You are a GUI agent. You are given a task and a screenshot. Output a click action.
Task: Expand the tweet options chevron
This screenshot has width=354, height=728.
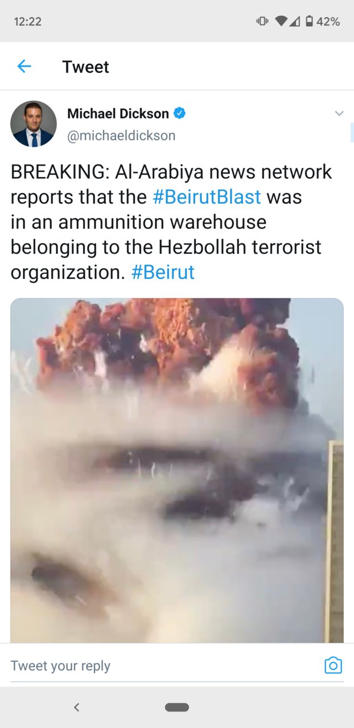click(x=339, y=113)
